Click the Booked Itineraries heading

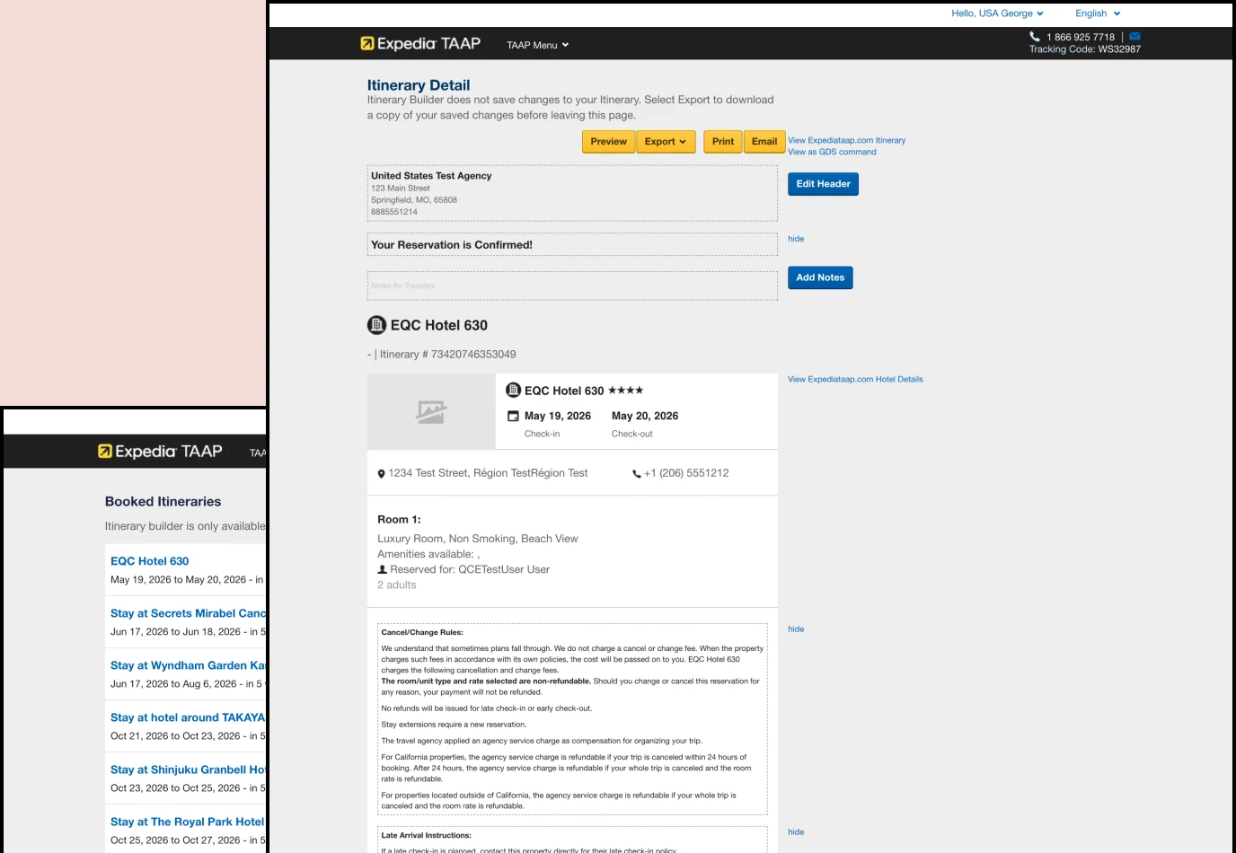163,502
